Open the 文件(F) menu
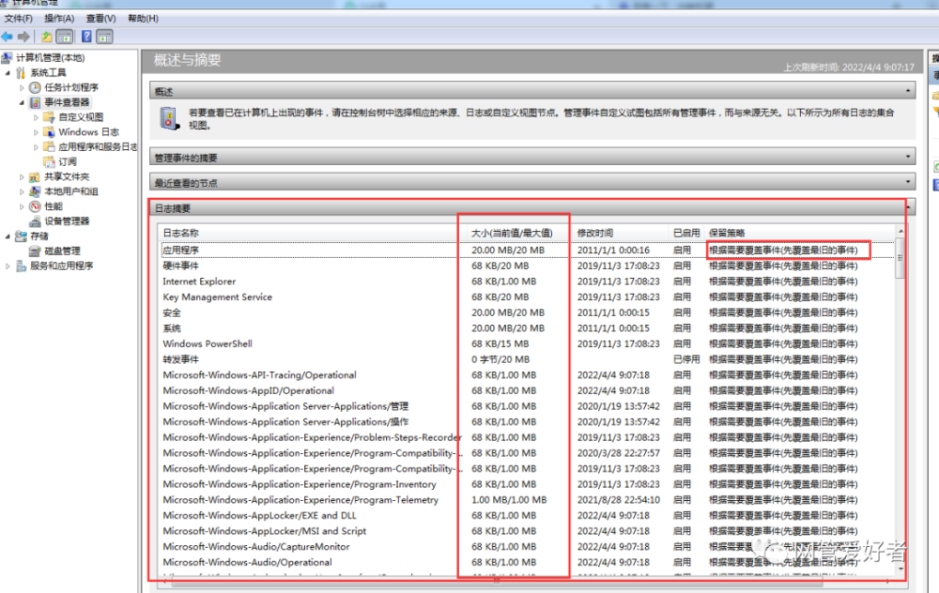939x593 pixels. (x=18, y=19)
